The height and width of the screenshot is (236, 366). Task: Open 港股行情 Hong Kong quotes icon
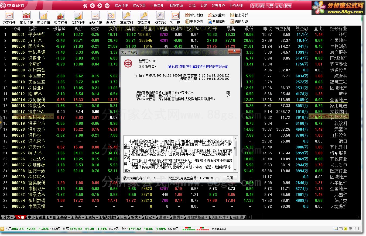tap(61, 18)
